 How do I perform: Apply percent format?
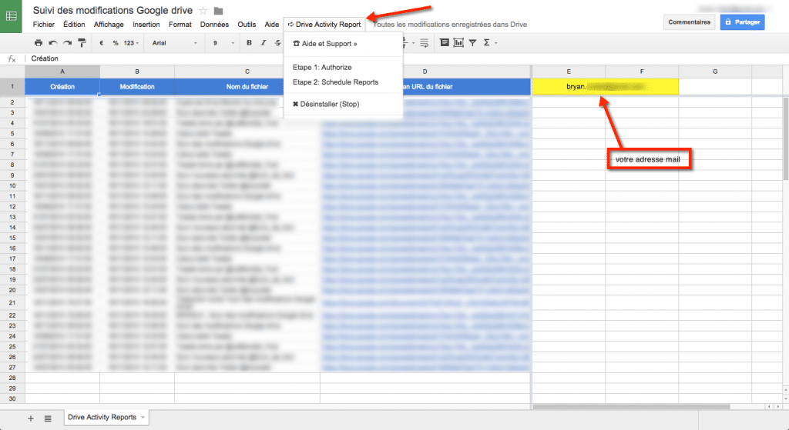coord(116,43)
